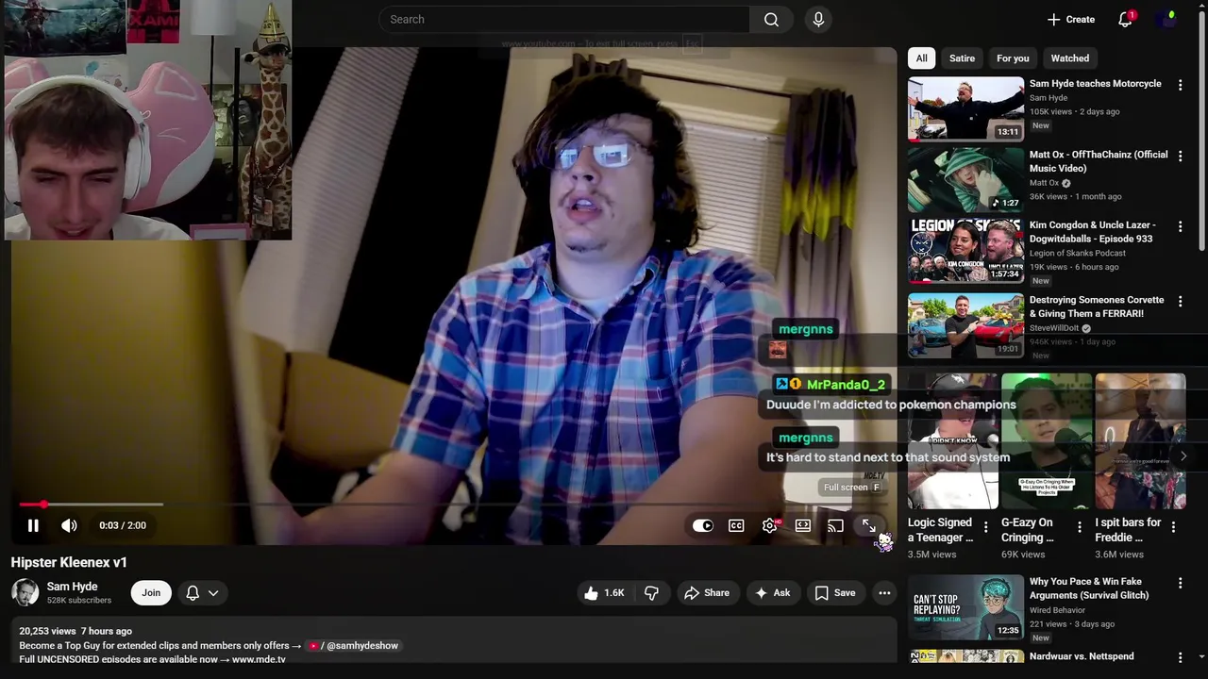Click the Hipster Kleenex v1 title
The image size is (1208, 679).
[x=69, y=562]
